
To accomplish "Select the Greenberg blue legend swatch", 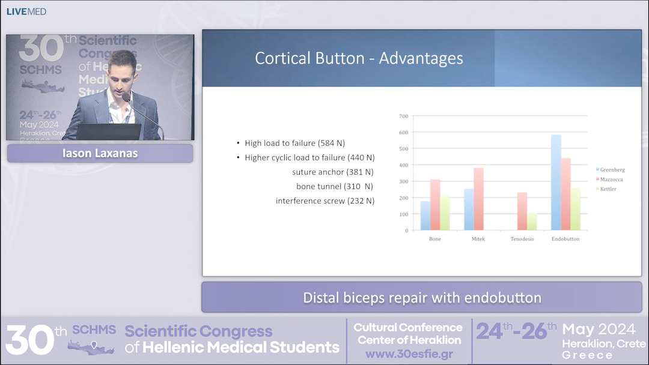I will pos(597,170).
